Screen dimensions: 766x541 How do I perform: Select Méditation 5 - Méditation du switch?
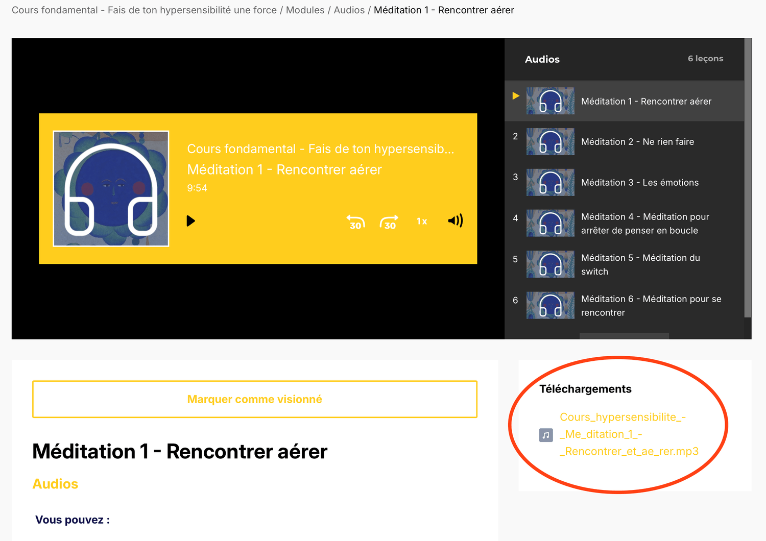click(640, 264)
